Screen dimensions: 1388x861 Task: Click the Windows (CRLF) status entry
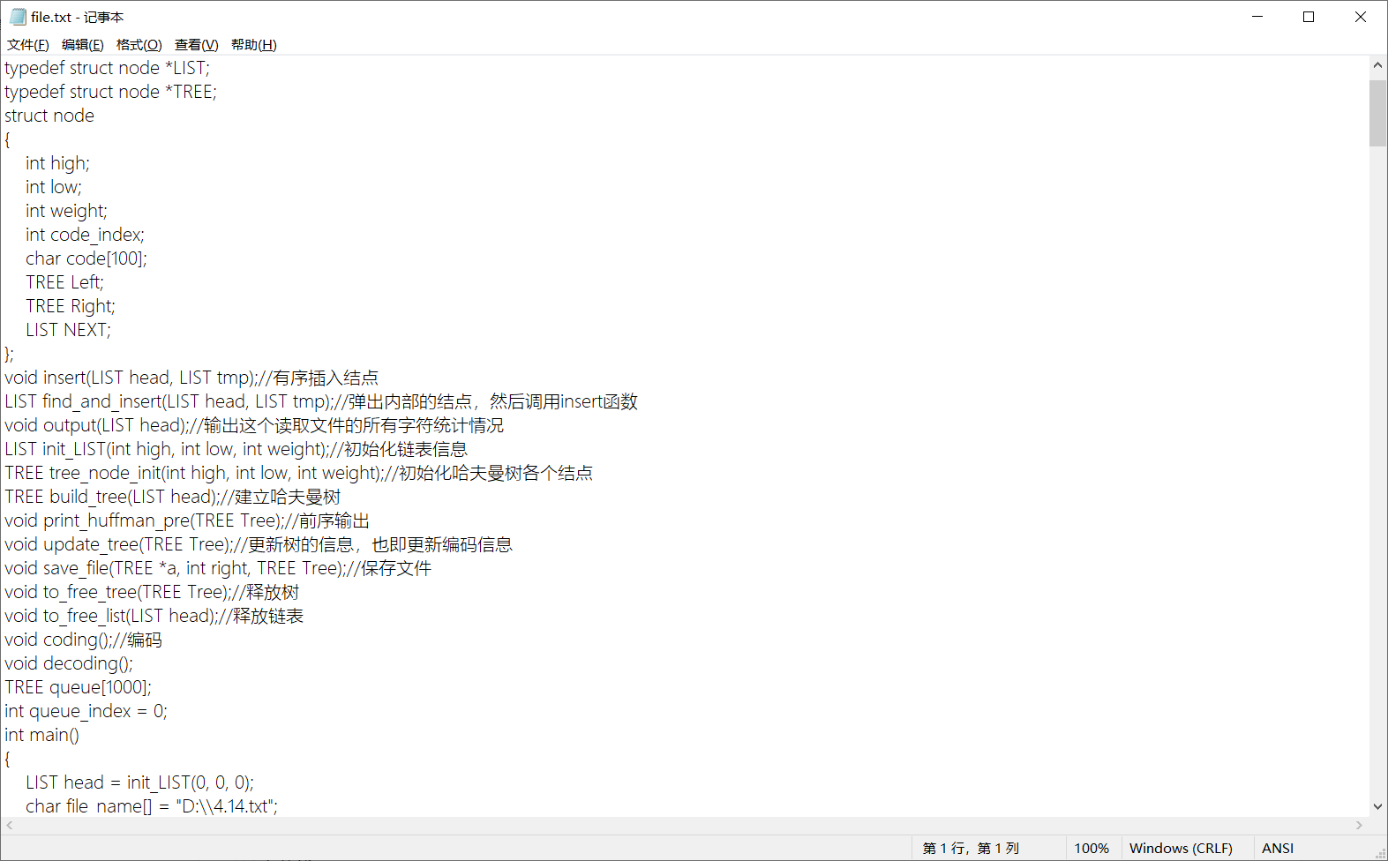[1181, 848]
